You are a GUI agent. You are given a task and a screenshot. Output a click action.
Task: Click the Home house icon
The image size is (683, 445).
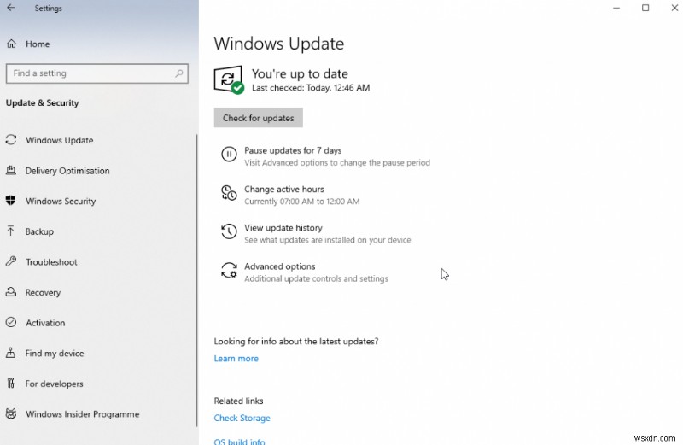click(11, 44)
